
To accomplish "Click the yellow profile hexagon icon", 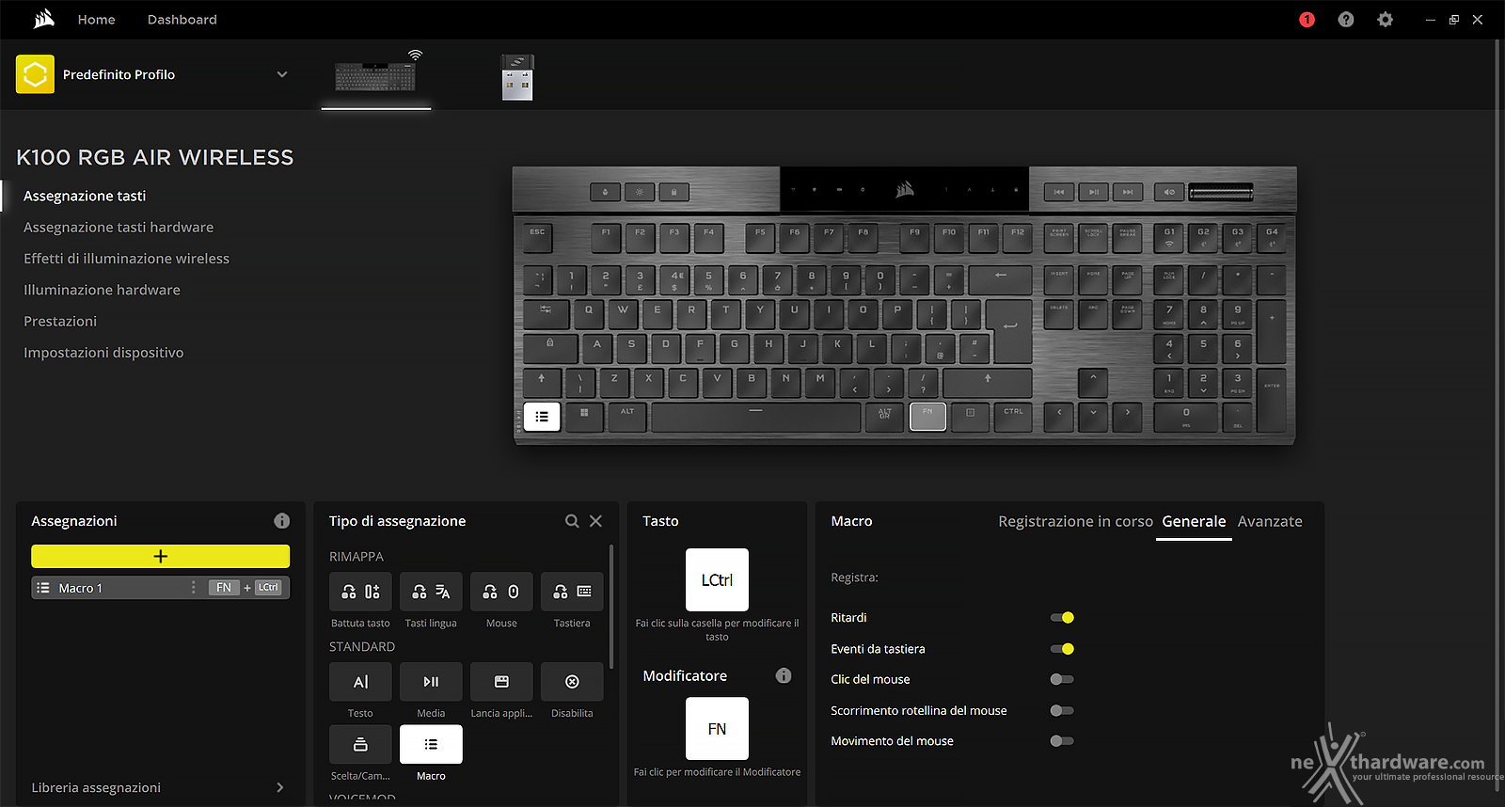I will tap(35, 74).
